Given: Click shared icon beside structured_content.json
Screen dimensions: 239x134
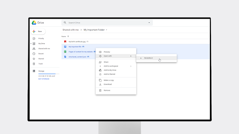Looking at the screenshot, I should [88, 57].
